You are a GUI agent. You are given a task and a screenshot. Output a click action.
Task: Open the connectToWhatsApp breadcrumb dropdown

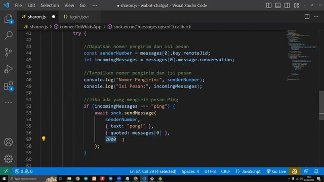77,27
